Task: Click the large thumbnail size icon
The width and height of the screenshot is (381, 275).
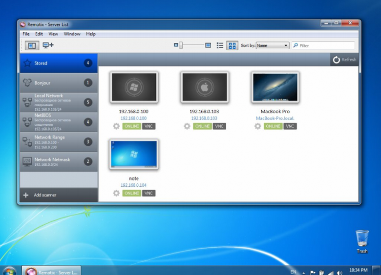Action: pos(208,45)
